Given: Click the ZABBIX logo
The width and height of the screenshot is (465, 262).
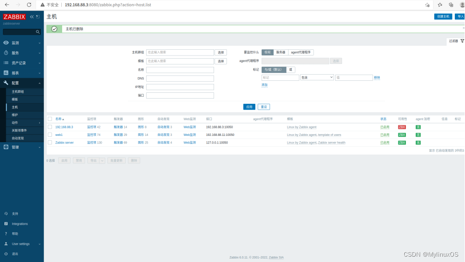Looking at the screenshot, I should click(14, 17).
